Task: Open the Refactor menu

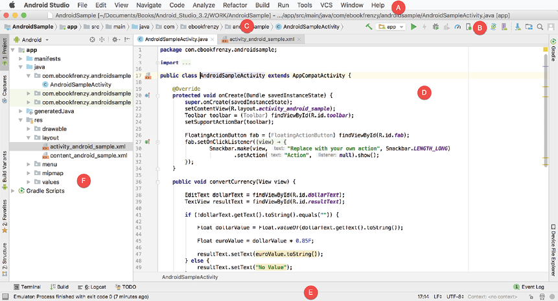Action: pyautogui.click(x=235, y=5)
